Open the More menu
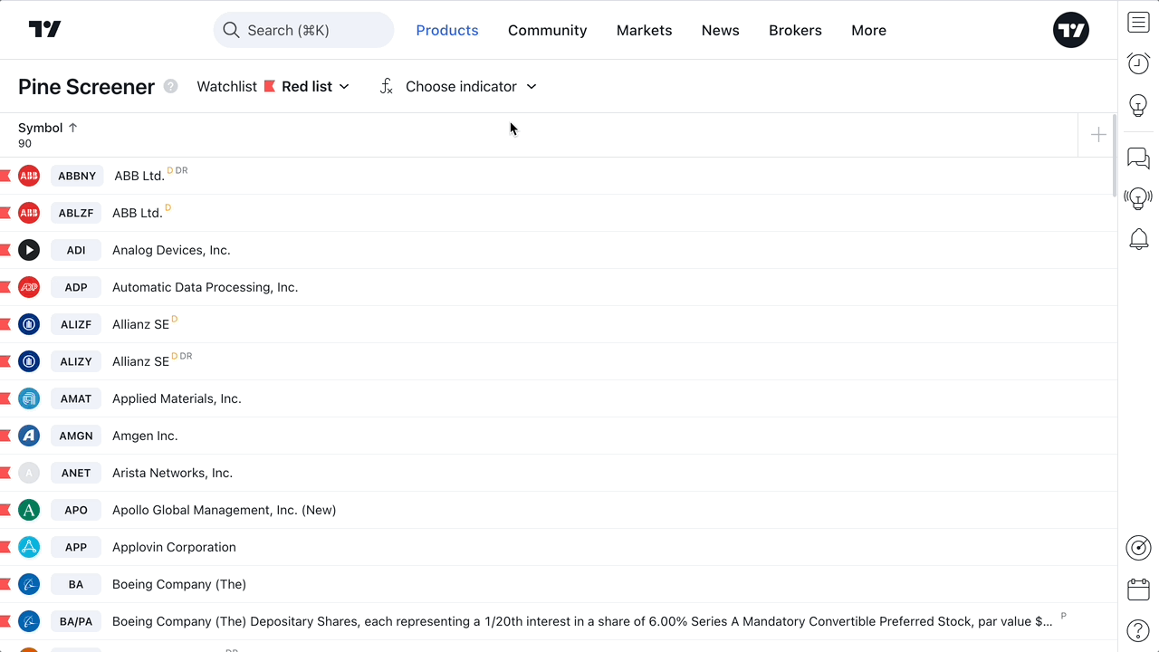The width and height of the screenshot is (1159, 652). tap(869, 31)
